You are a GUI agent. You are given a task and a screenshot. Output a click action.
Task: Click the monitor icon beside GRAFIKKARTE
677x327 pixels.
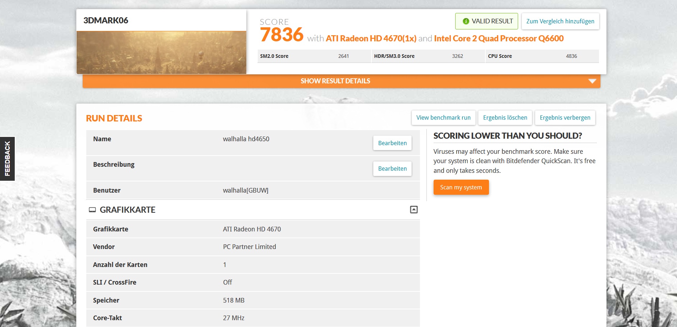tap(92, 210)
